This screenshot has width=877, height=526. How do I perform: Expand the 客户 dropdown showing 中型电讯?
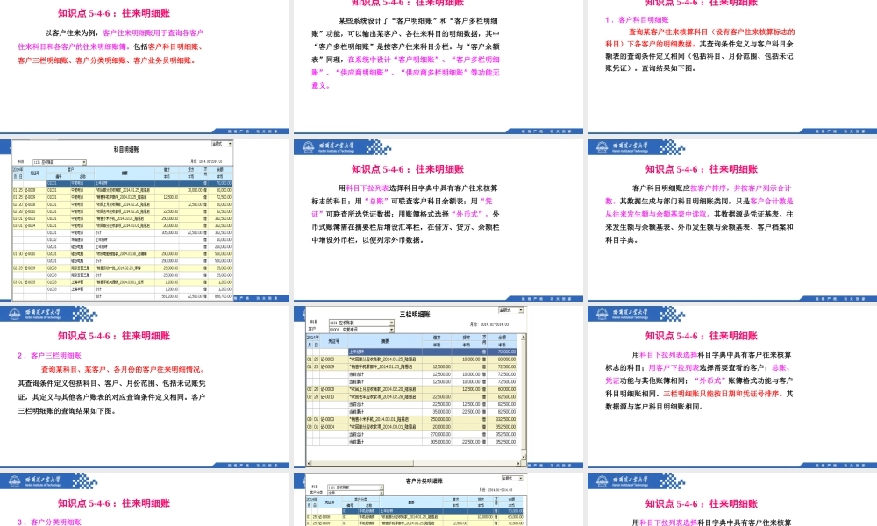(392, 330)
